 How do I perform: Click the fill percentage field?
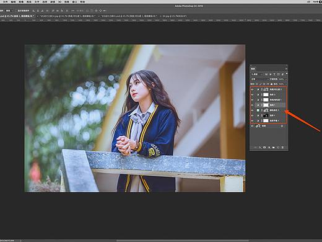pos(281,84)
